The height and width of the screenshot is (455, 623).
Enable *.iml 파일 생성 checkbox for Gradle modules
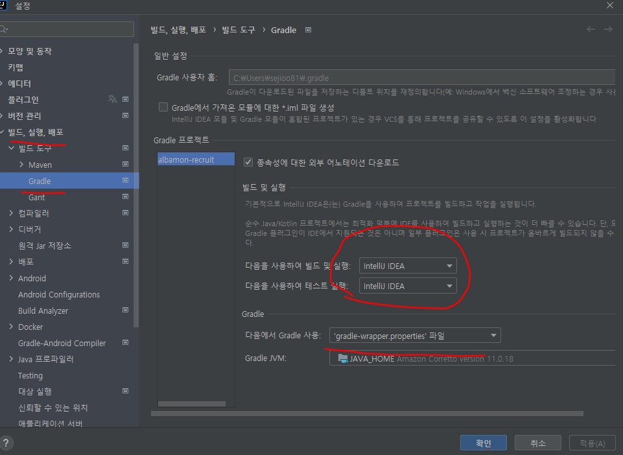coord(163,107)
